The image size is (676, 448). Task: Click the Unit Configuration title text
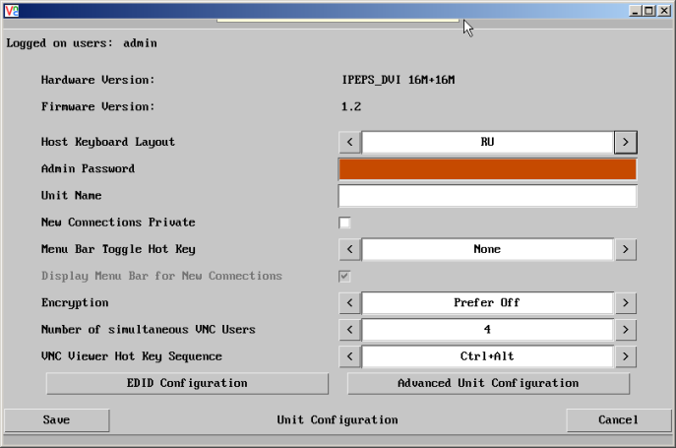click(x=338, y=420)
